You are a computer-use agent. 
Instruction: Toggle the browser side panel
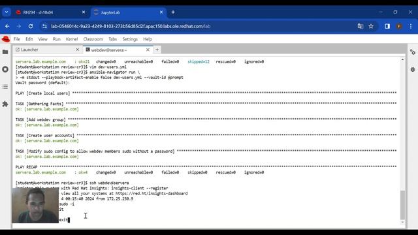(x=387, y=26)
